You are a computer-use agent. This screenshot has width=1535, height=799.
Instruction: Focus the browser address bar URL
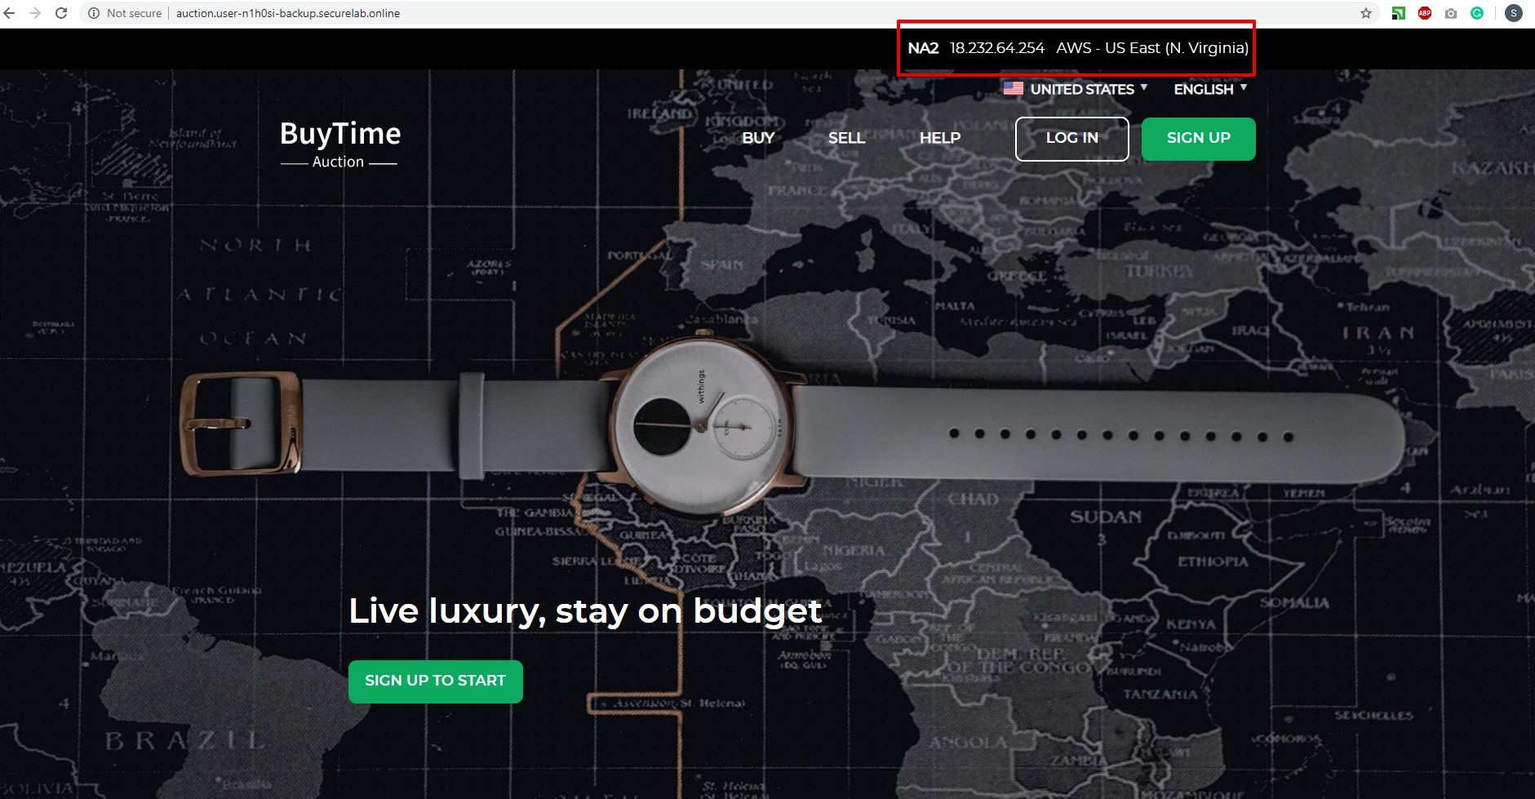coord(288,13)
